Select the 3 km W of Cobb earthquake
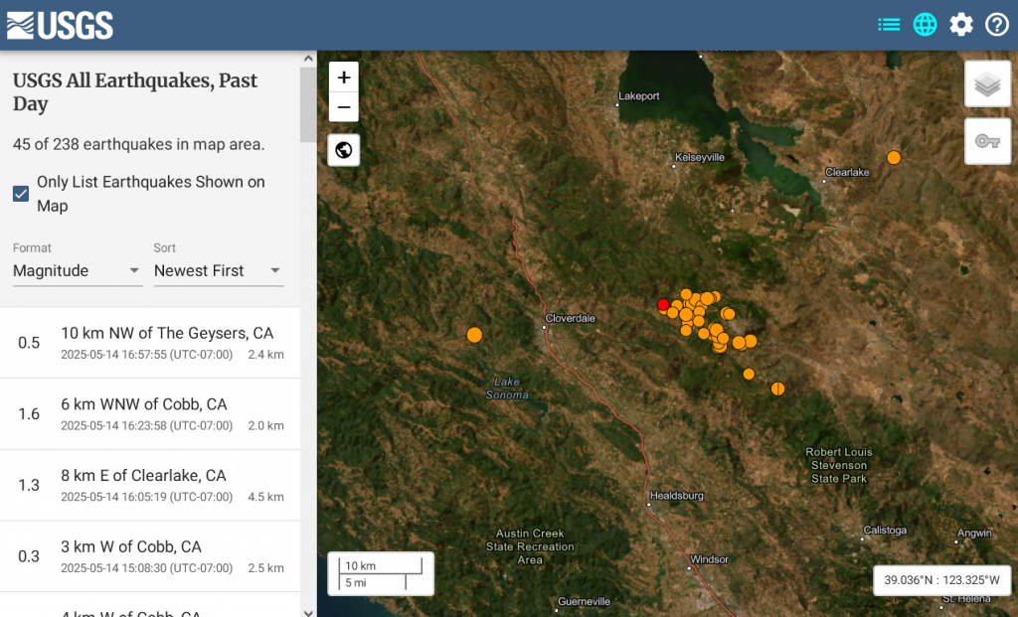Image resolution: width=1018 pixels, height=617 pixels. [150, 556]
